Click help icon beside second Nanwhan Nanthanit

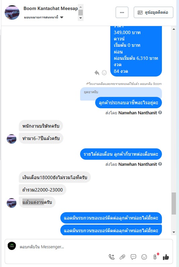(160, 164)
